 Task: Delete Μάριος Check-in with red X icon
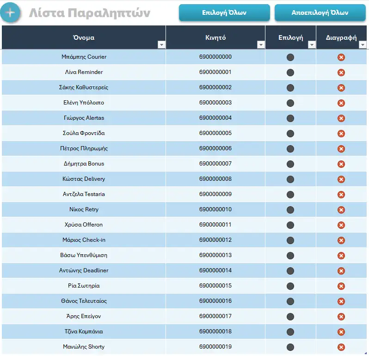tap(341, 240)
